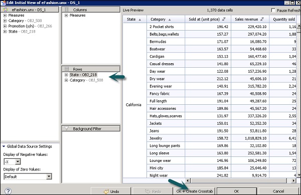Click the Background Filter funnel icon
The image size is (301, 195).
click(x=66, y=128)
